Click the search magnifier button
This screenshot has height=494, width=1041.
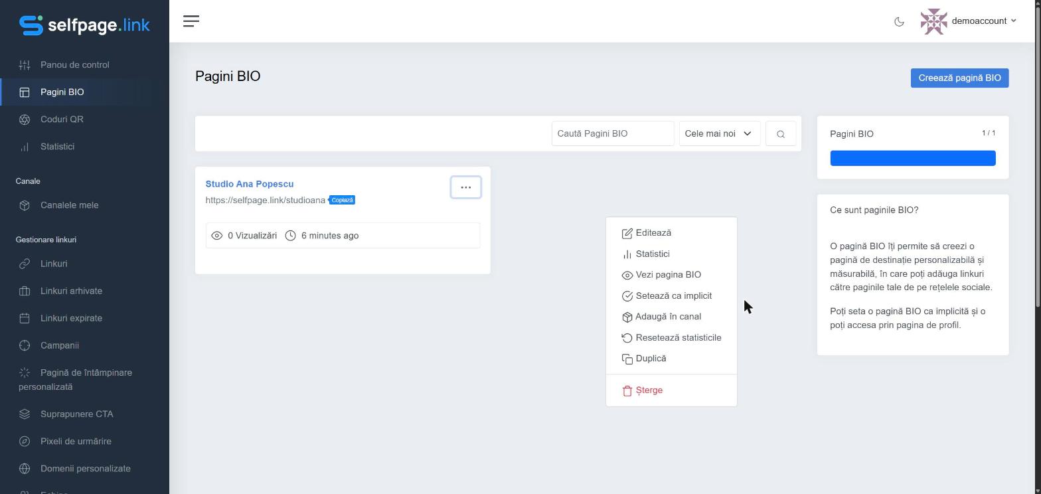point(781,133)
